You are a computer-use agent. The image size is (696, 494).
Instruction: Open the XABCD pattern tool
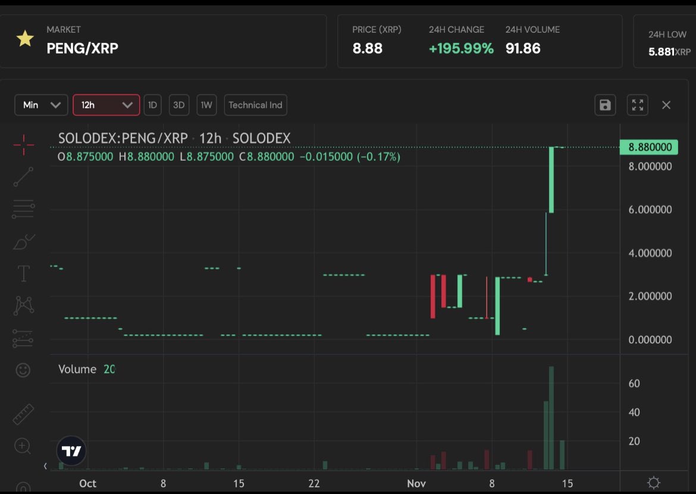tap(23, 305)
